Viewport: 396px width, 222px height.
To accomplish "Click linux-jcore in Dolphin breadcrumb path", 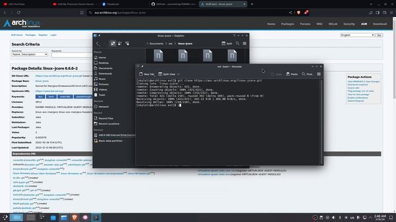I will coord(185,44).
